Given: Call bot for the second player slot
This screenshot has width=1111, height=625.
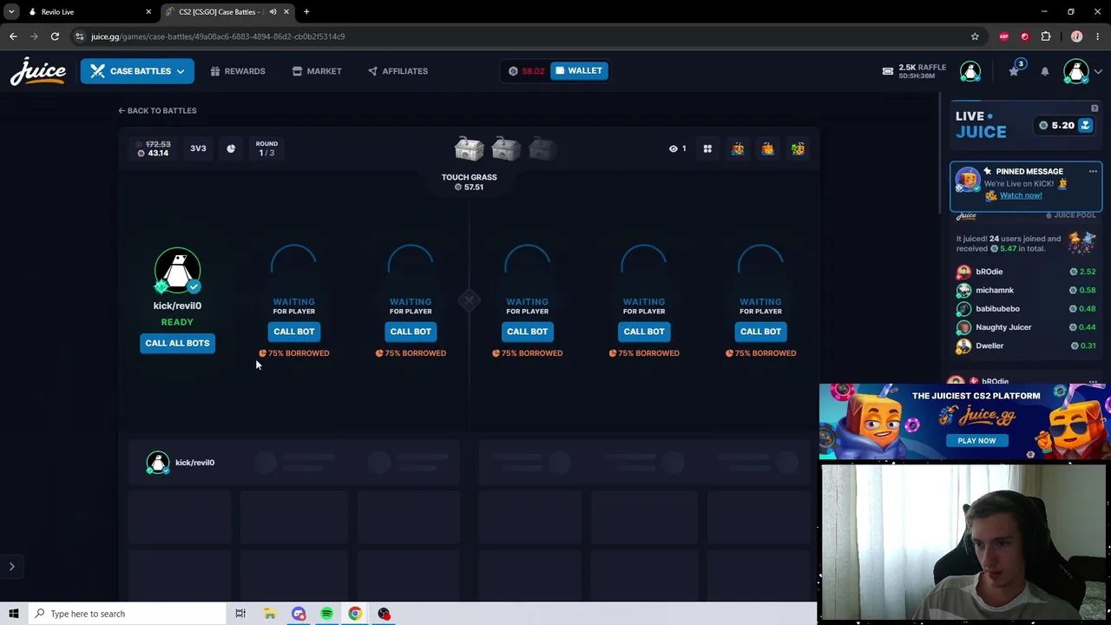Looking at the screenshot, I should tap(294, 332).
